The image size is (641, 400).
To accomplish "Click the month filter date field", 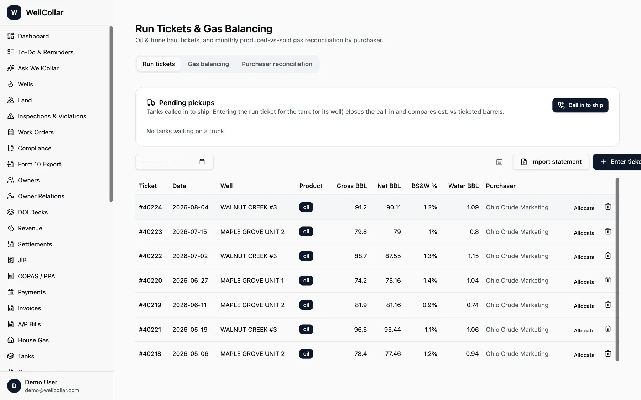I will coord(174,162).
